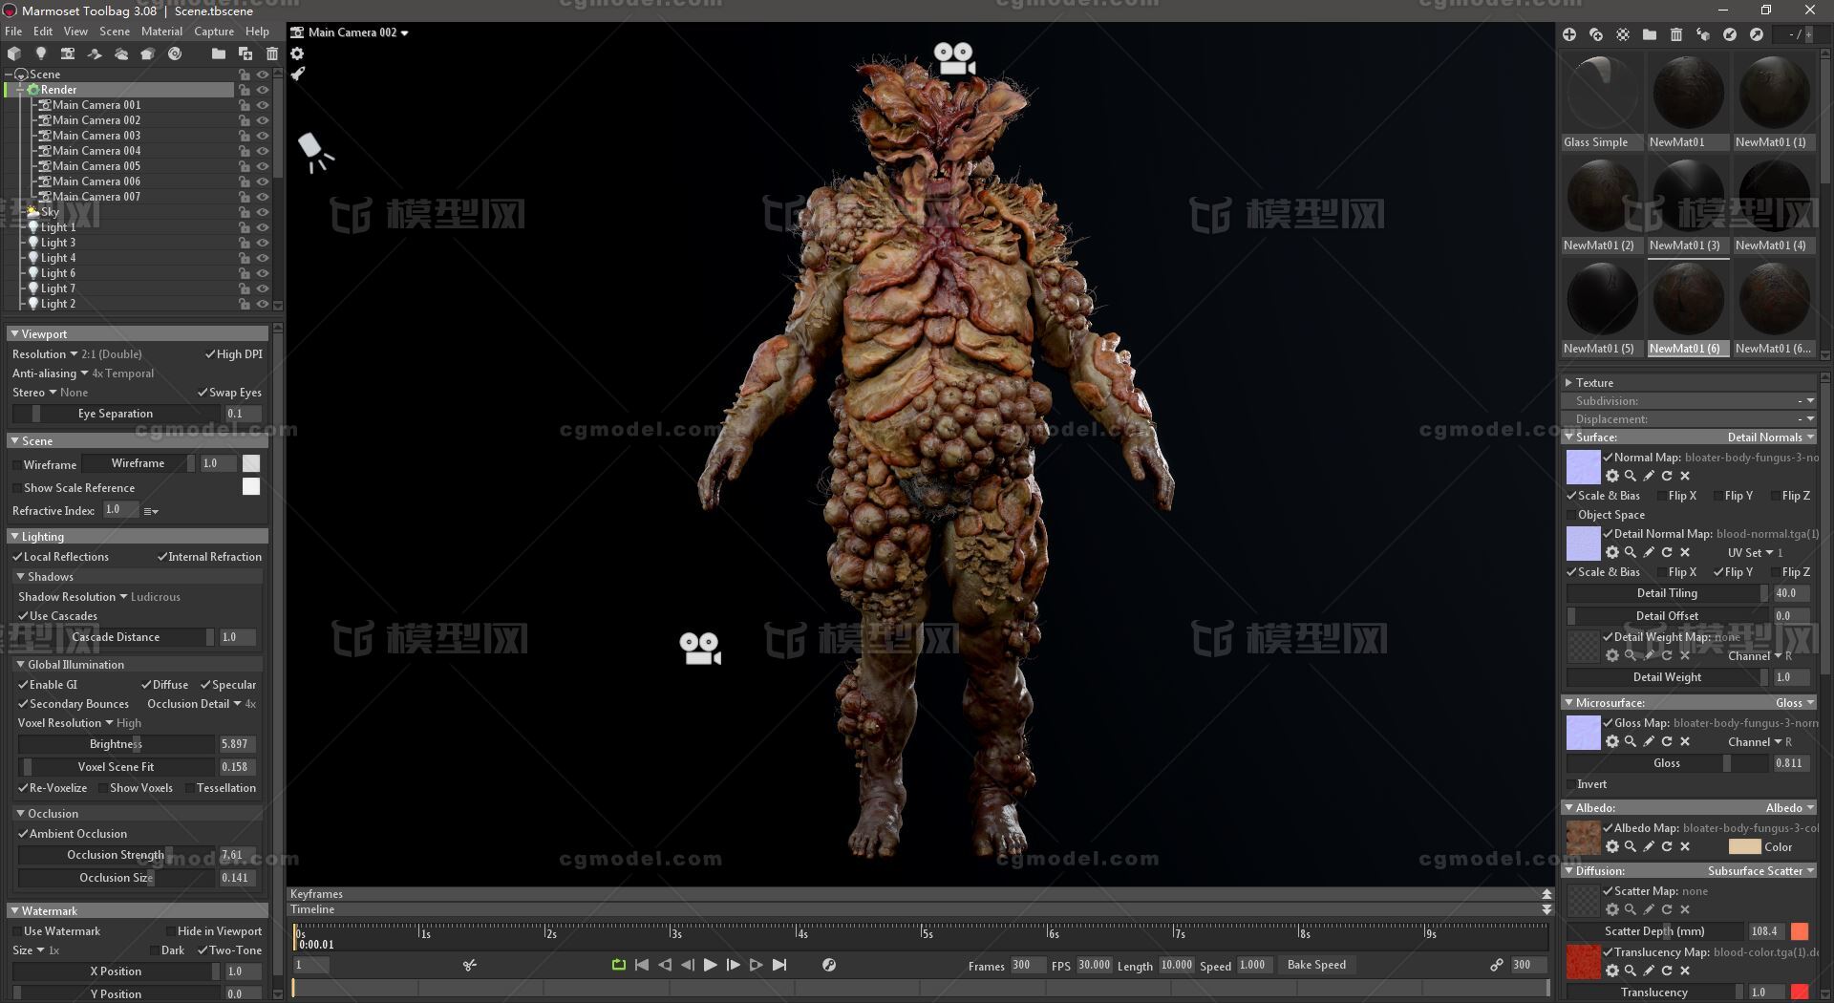Delete material with trash icon in materials panel

click(1676, 34)
